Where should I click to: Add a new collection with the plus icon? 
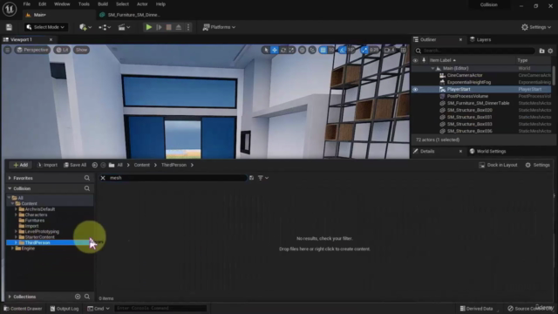[x=78, y=297]
